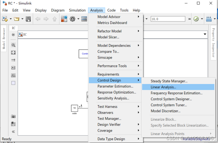Image resolution: width=218 pixels, height=143 pixels.
Task: Add an Annotation text icon
Action: (13, 68)
